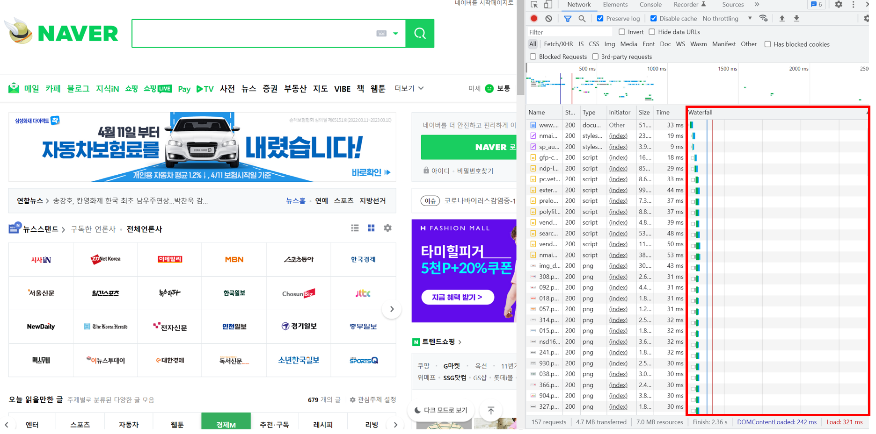This screenshot has height=434, width=876.
Task: Click the network Filter text field
Action: coord(569,32)
